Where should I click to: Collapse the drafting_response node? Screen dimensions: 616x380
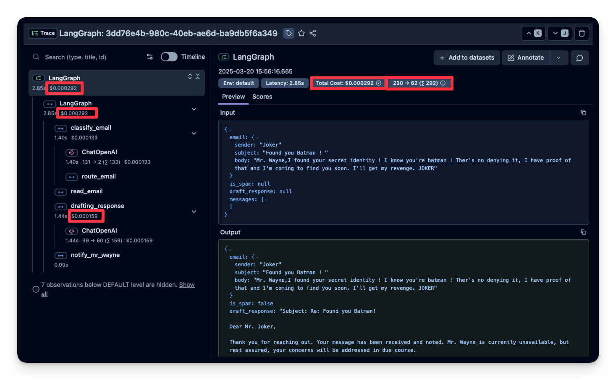point(194,212)
